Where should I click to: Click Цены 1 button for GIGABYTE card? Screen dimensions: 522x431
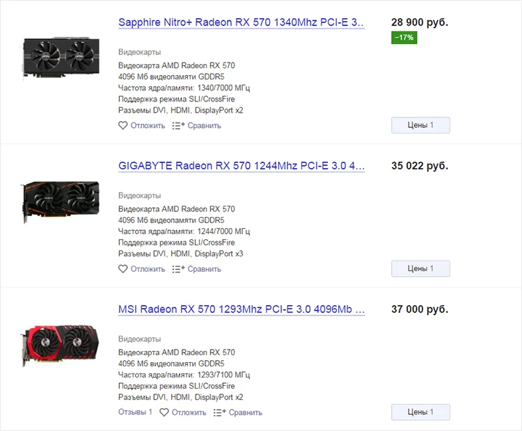420,268
